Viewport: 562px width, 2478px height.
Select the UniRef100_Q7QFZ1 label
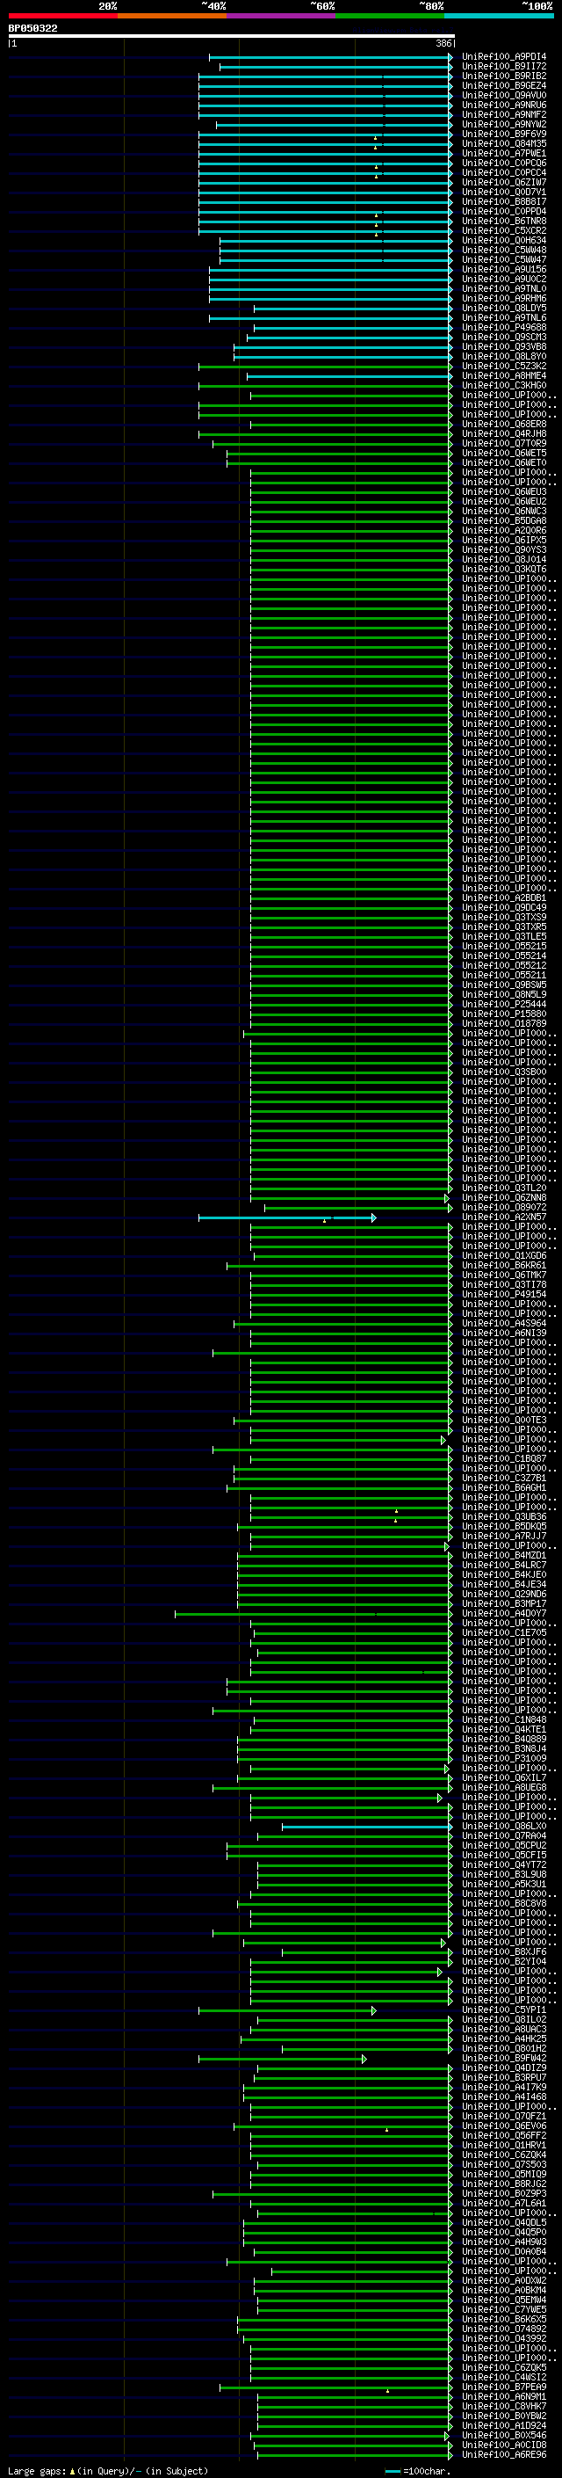tap(503, 2117)
